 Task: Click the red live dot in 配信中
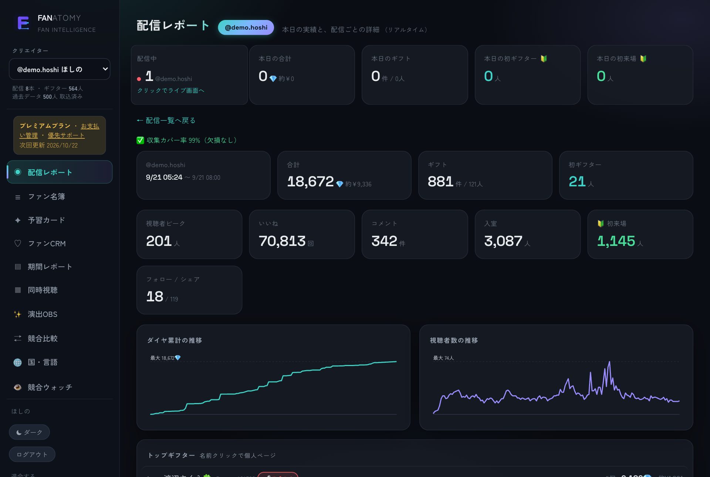(139, 79)
